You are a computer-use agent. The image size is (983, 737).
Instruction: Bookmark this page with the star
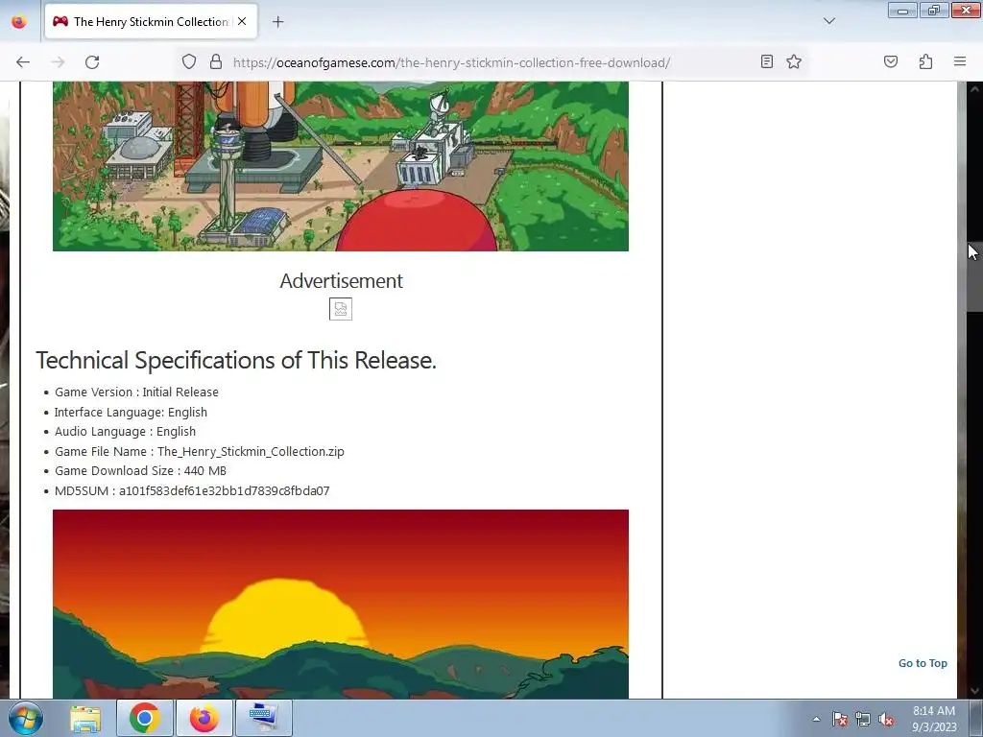pyautogui.click(x=794, y=61)
